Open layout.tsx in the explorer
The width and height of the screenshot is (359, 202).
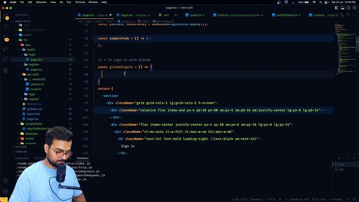(33, 114)
